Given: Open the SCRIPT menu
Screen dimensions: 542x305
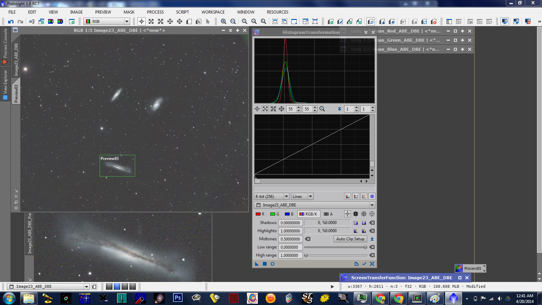Looking at the screenshot, I should (x=182, y=12).
